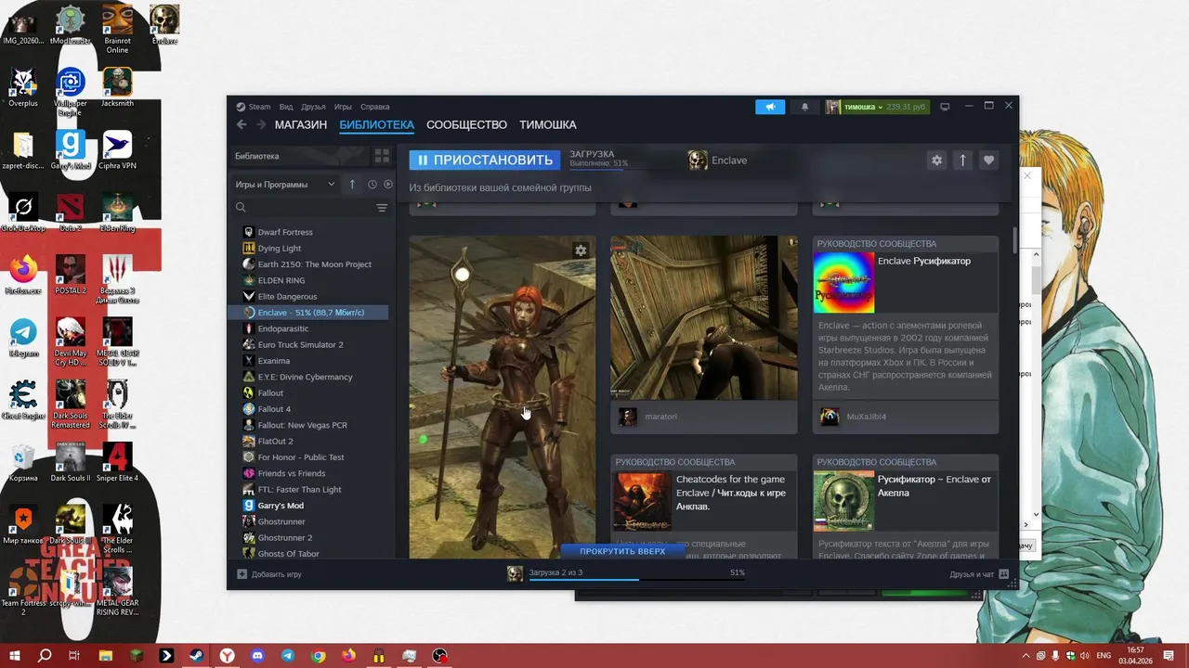
Task: Show hidden tray icons chevron
Action: [1025, 656]
